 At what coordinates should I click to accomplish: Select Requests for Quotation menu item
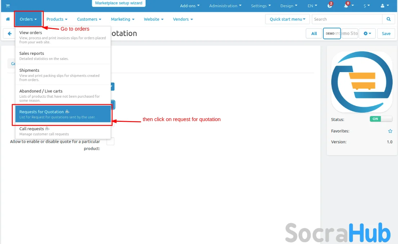point(63,114)
